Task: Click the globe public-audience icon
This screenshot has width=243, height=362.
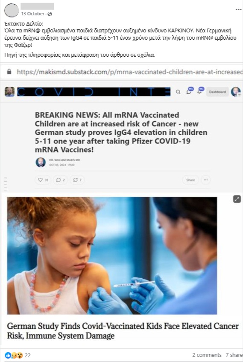Action: [x=50, y=14]
